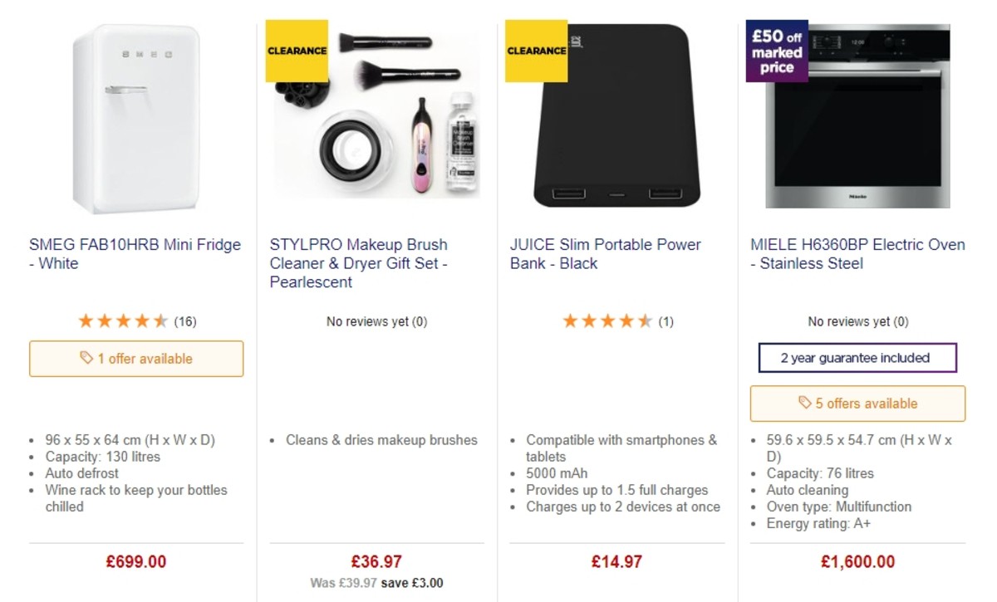Expand the '1 offer available' panel
Viewport: 997px width, 602px height.
click(135, 358)
